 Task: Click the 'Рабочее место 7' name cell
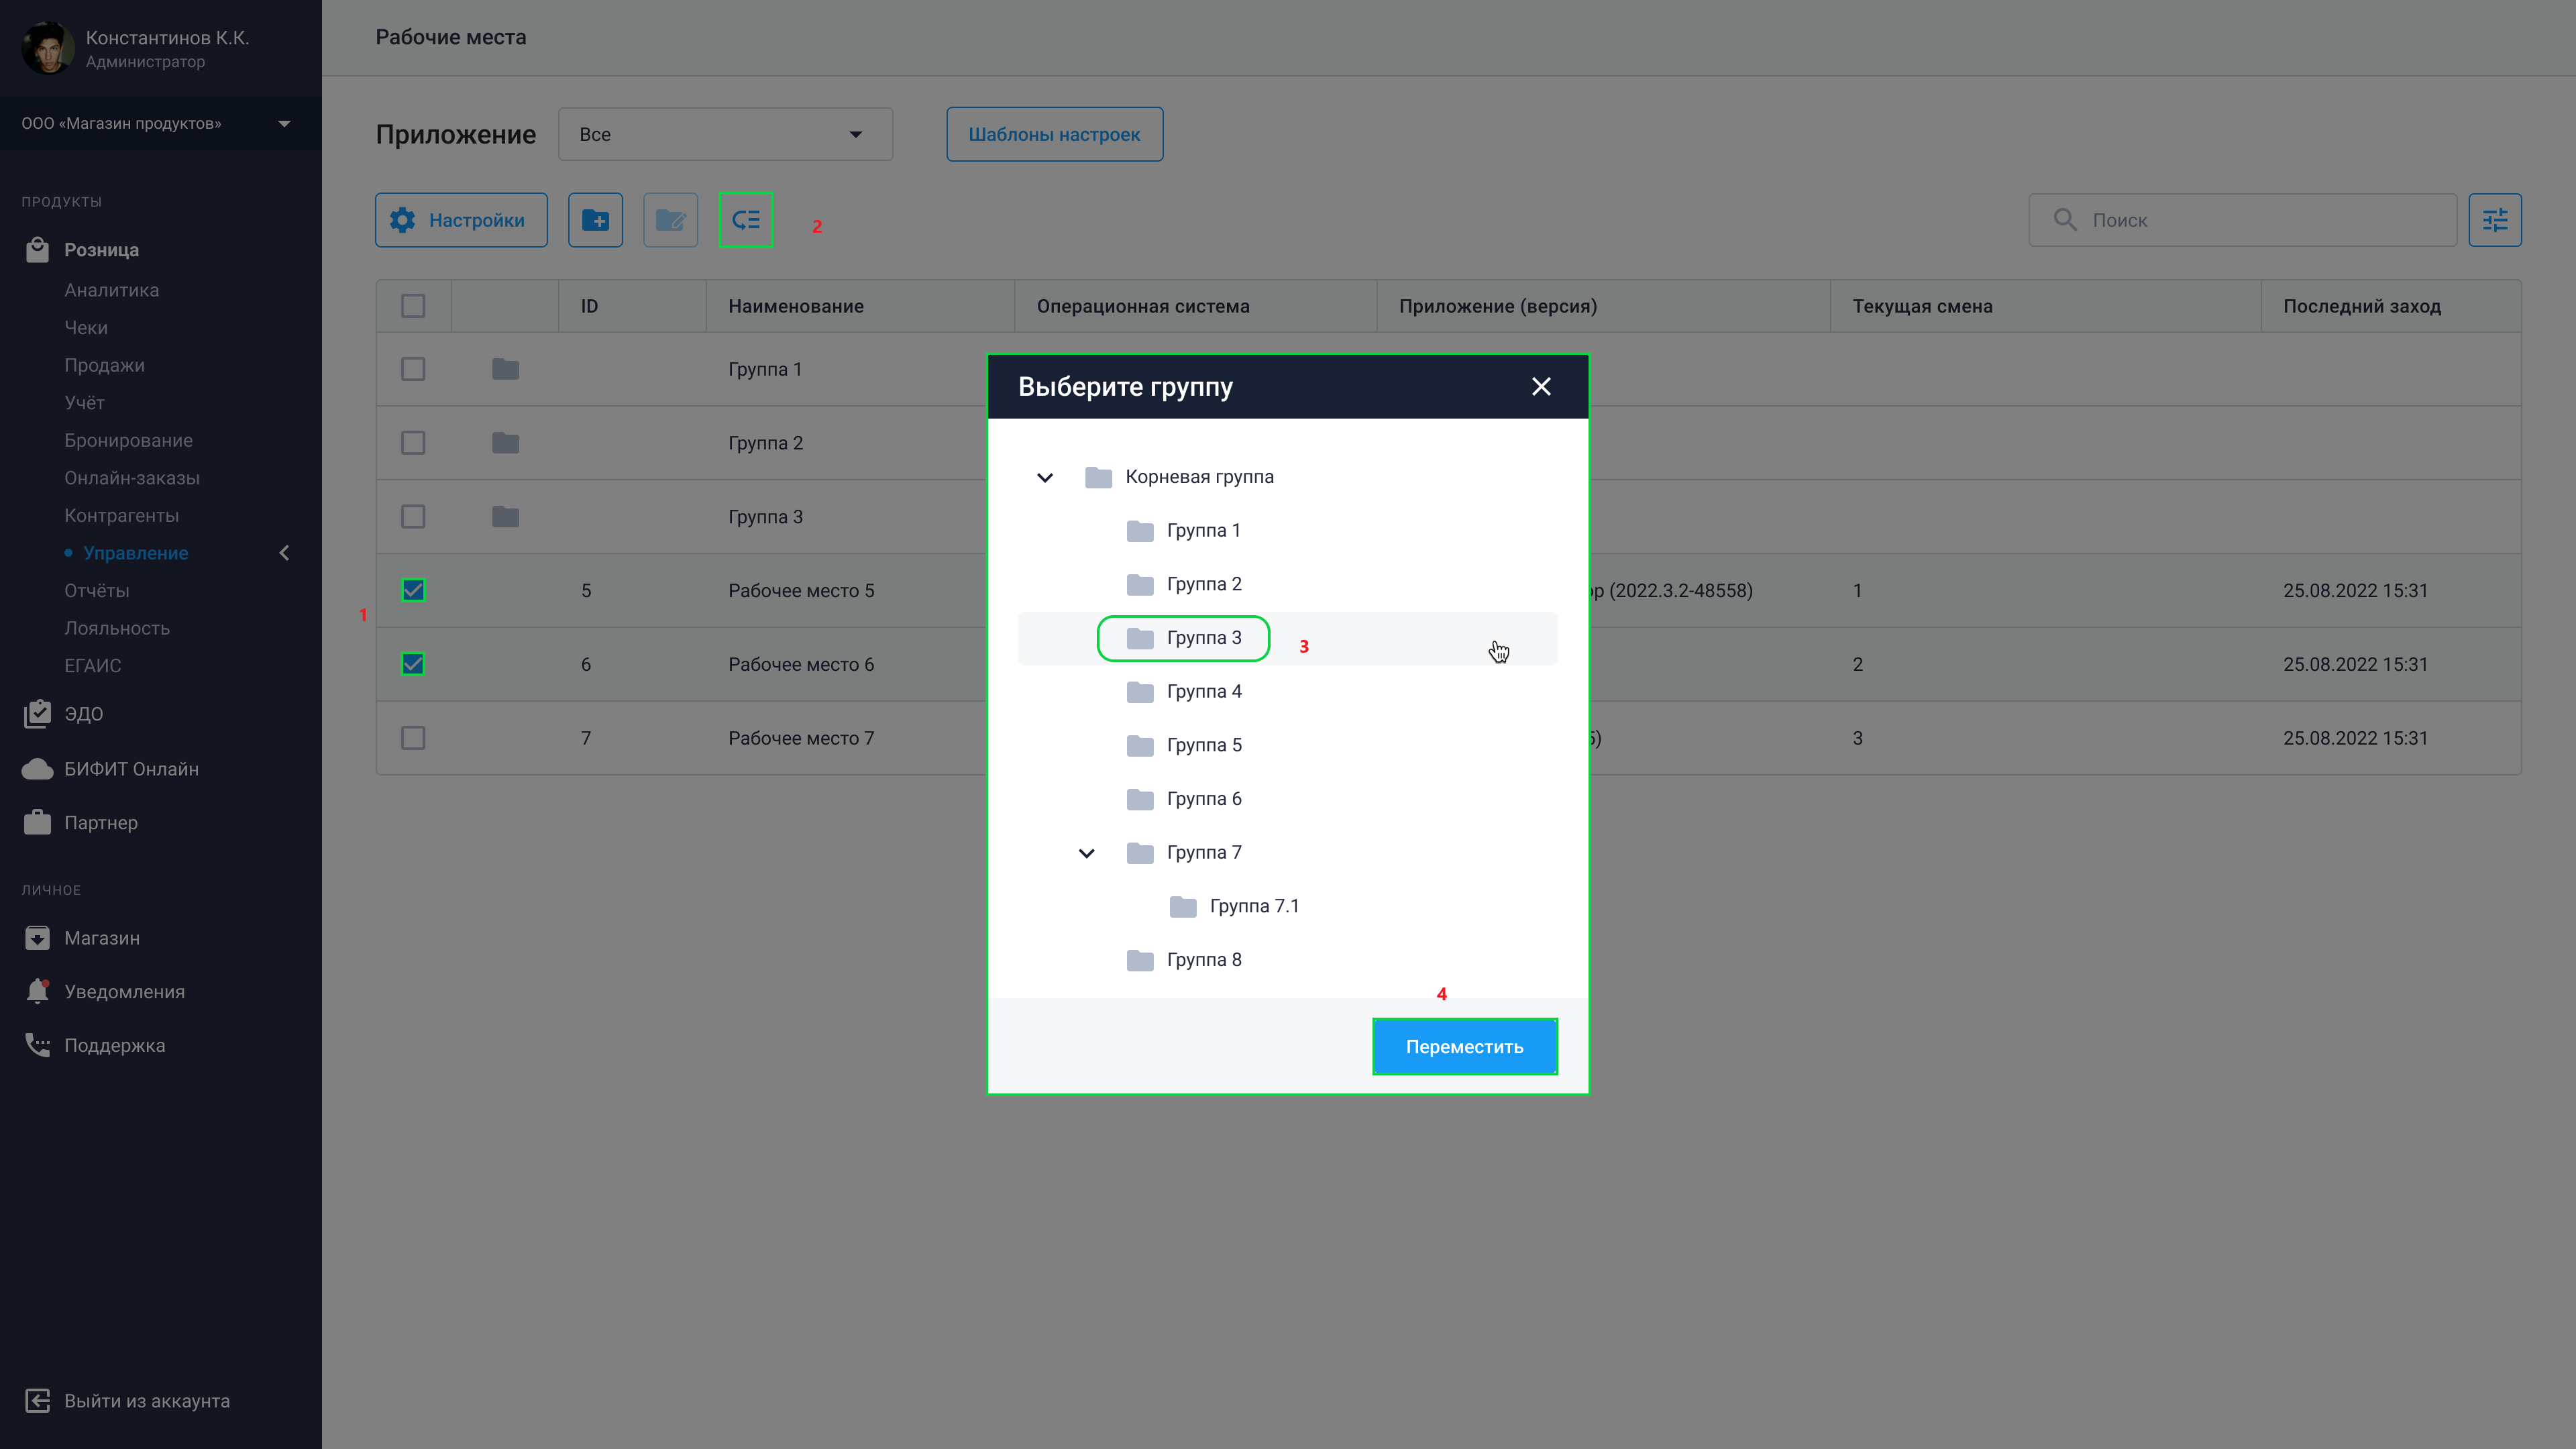[x=801, y=738]
